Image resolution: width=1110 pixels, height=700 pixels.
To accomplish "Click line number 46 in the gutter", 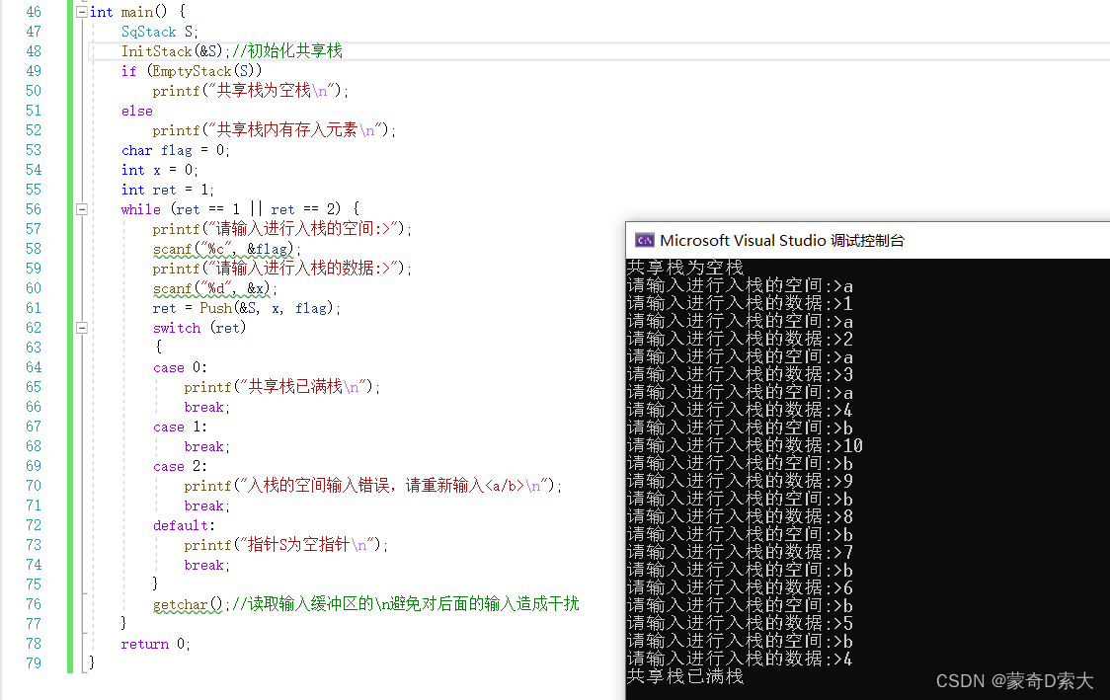I will point(34,12).
